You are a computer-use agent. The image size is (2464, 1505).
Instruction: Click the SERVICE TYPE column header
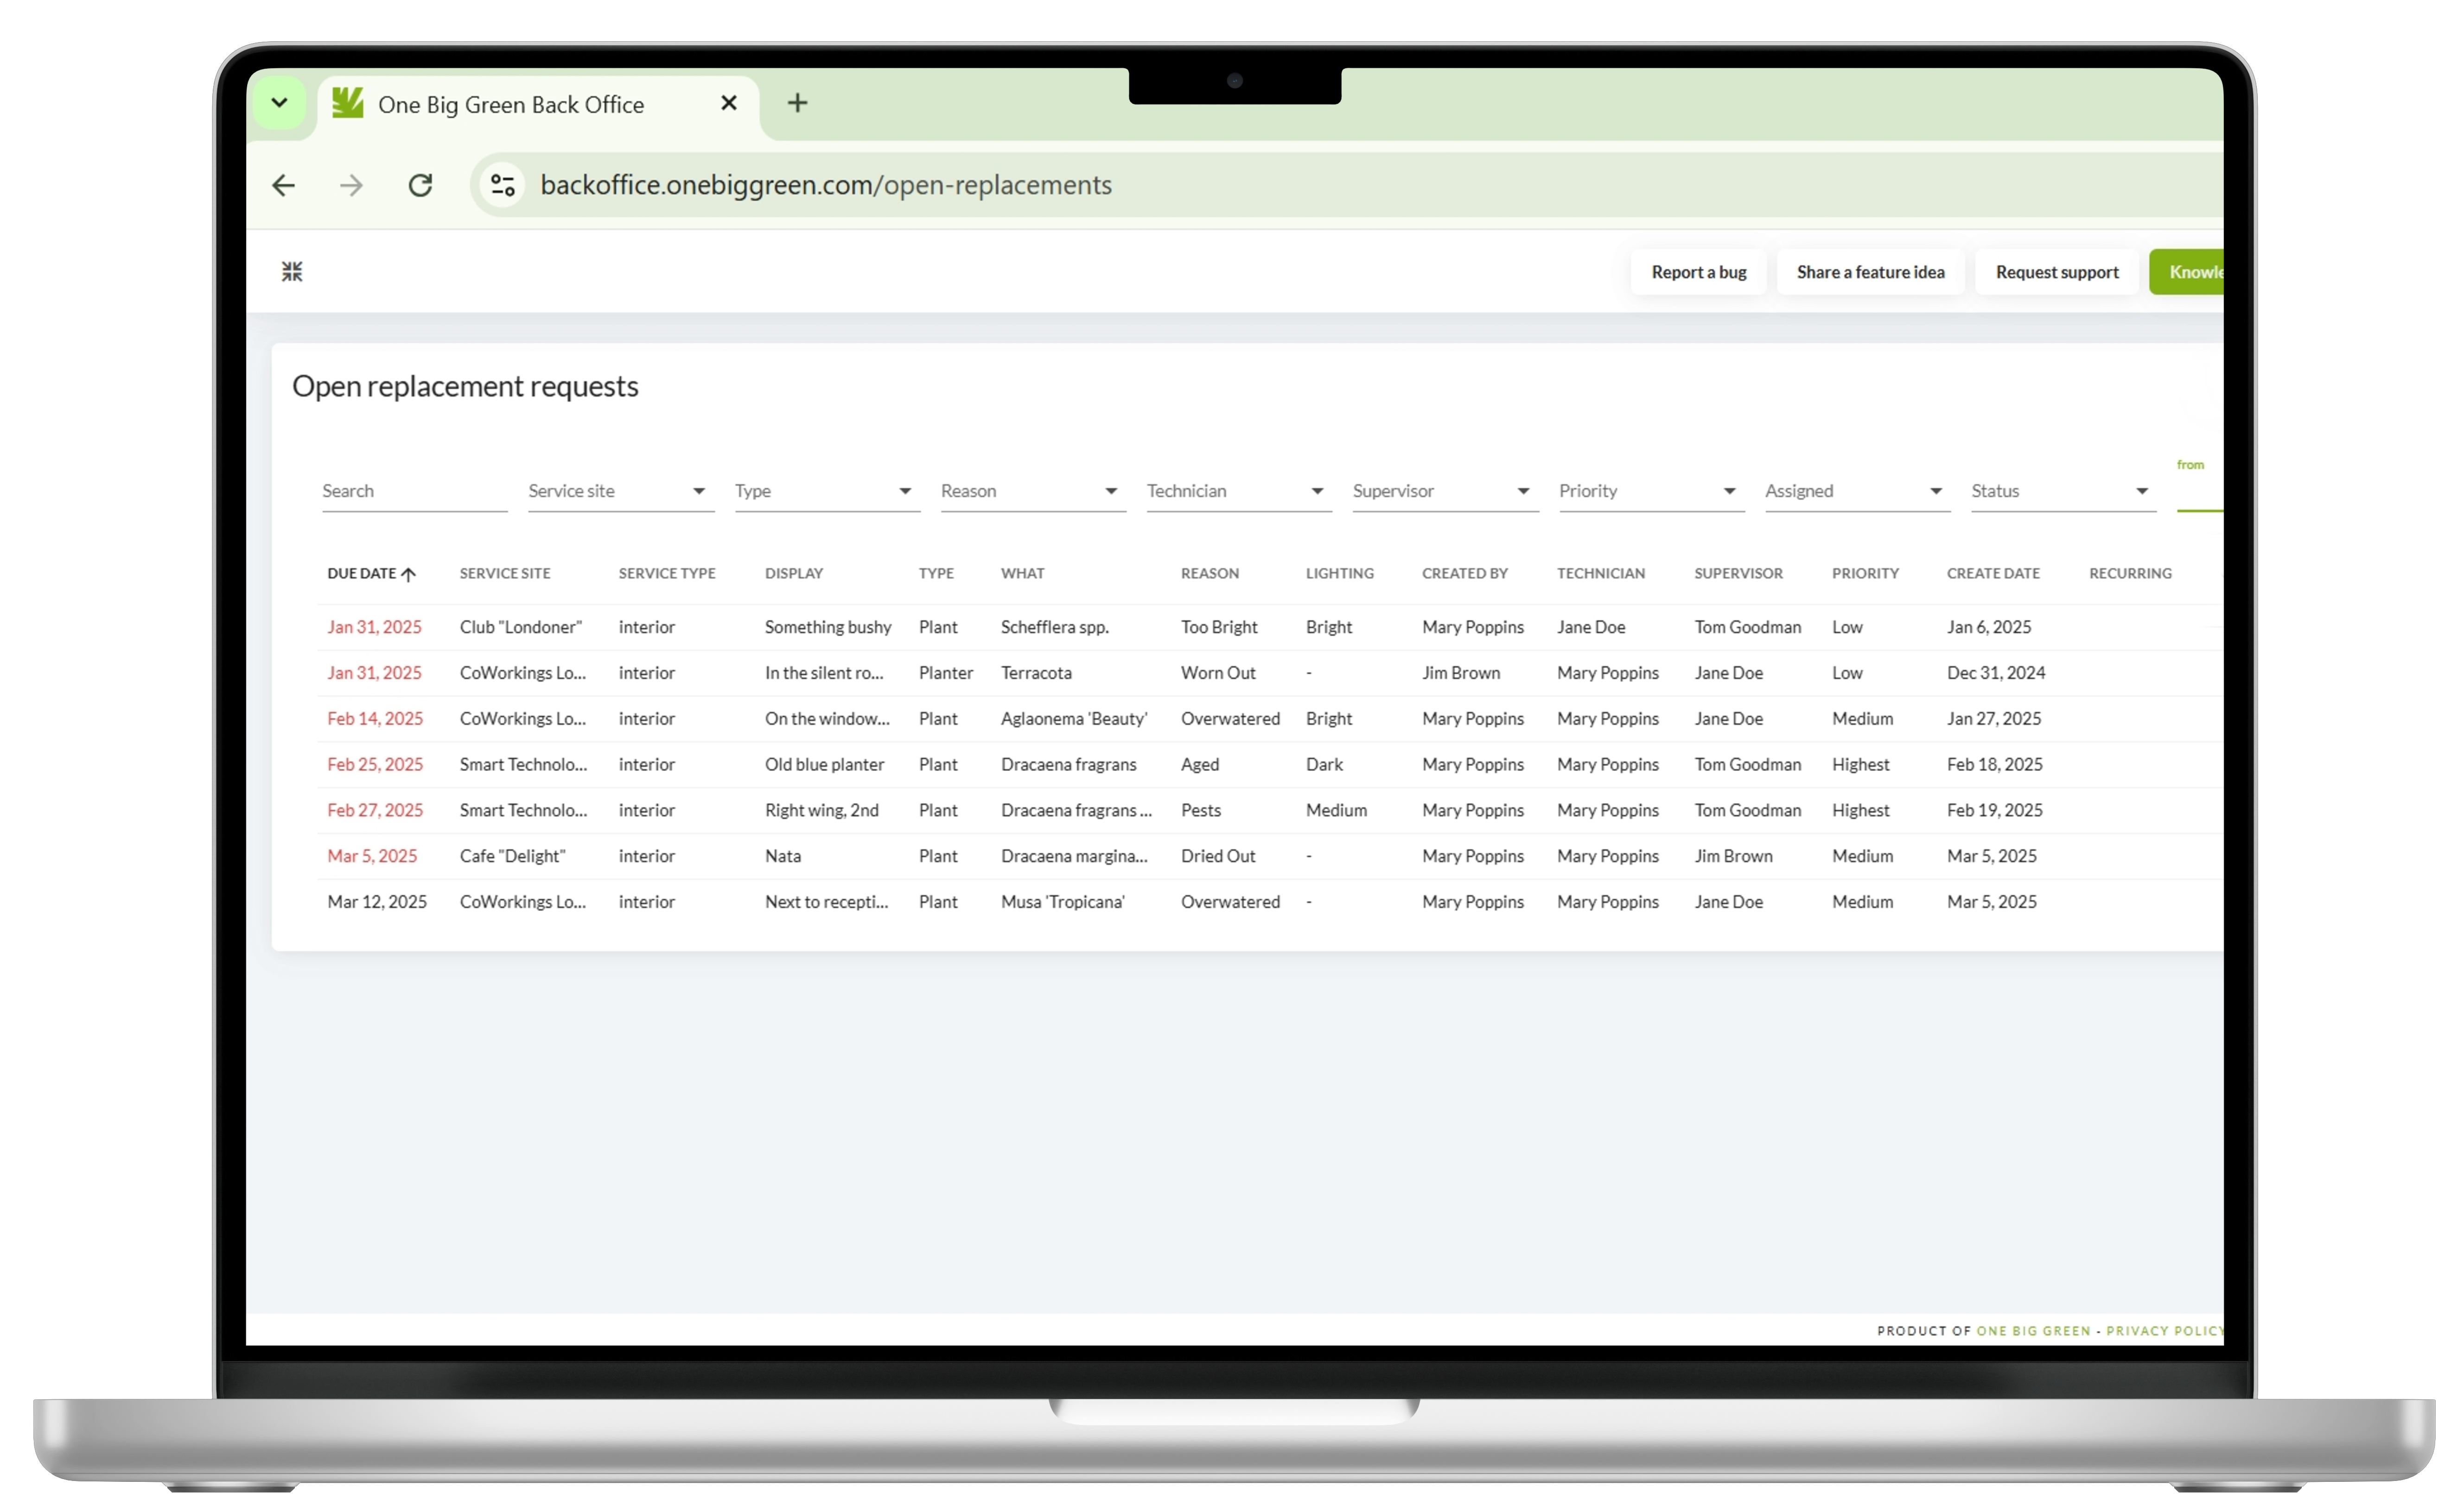point(667,574)
